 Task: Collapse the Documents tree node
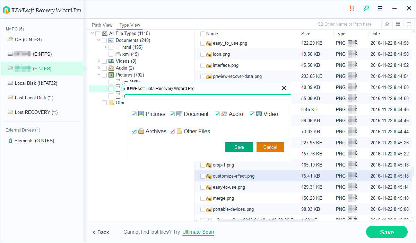(x=99, y=40)
